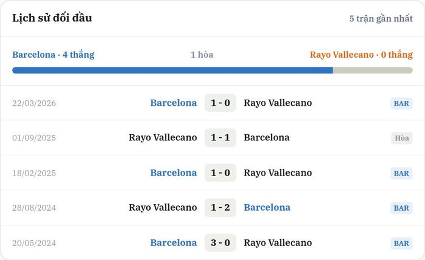Open the 1 - 0 score on 22/03/2026

coord(220,103)
